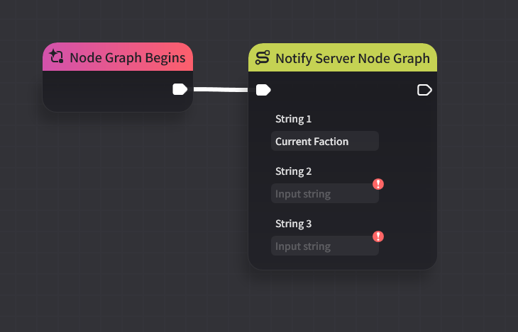Focus the String 3 input string field

pos(325,246)
